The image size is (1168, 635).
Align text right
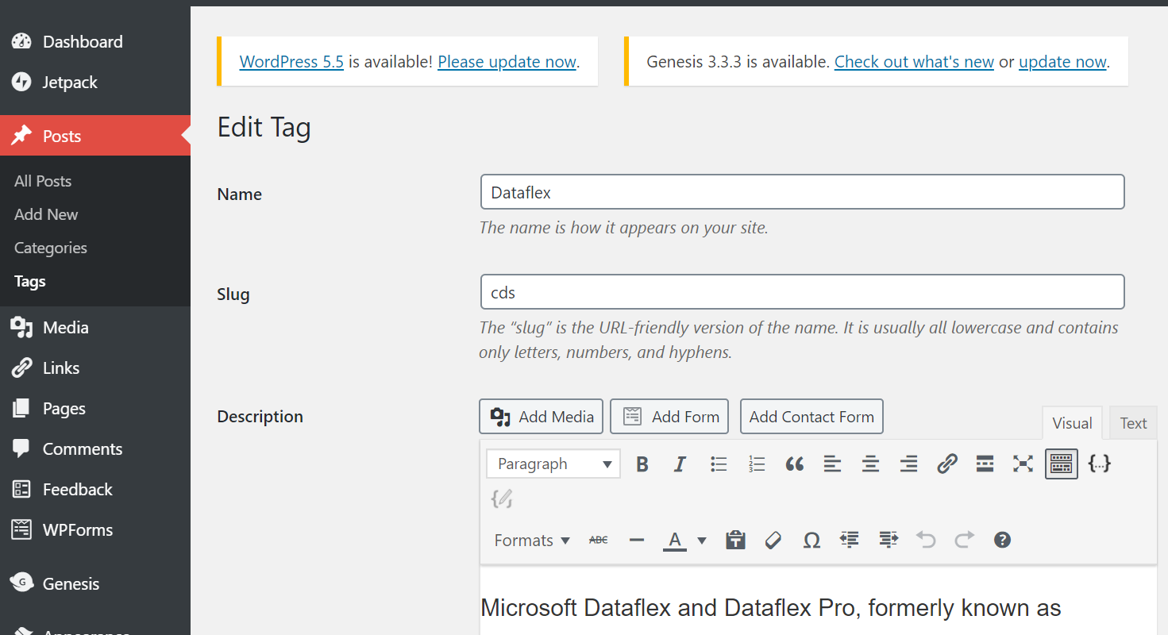click(909, 464)
